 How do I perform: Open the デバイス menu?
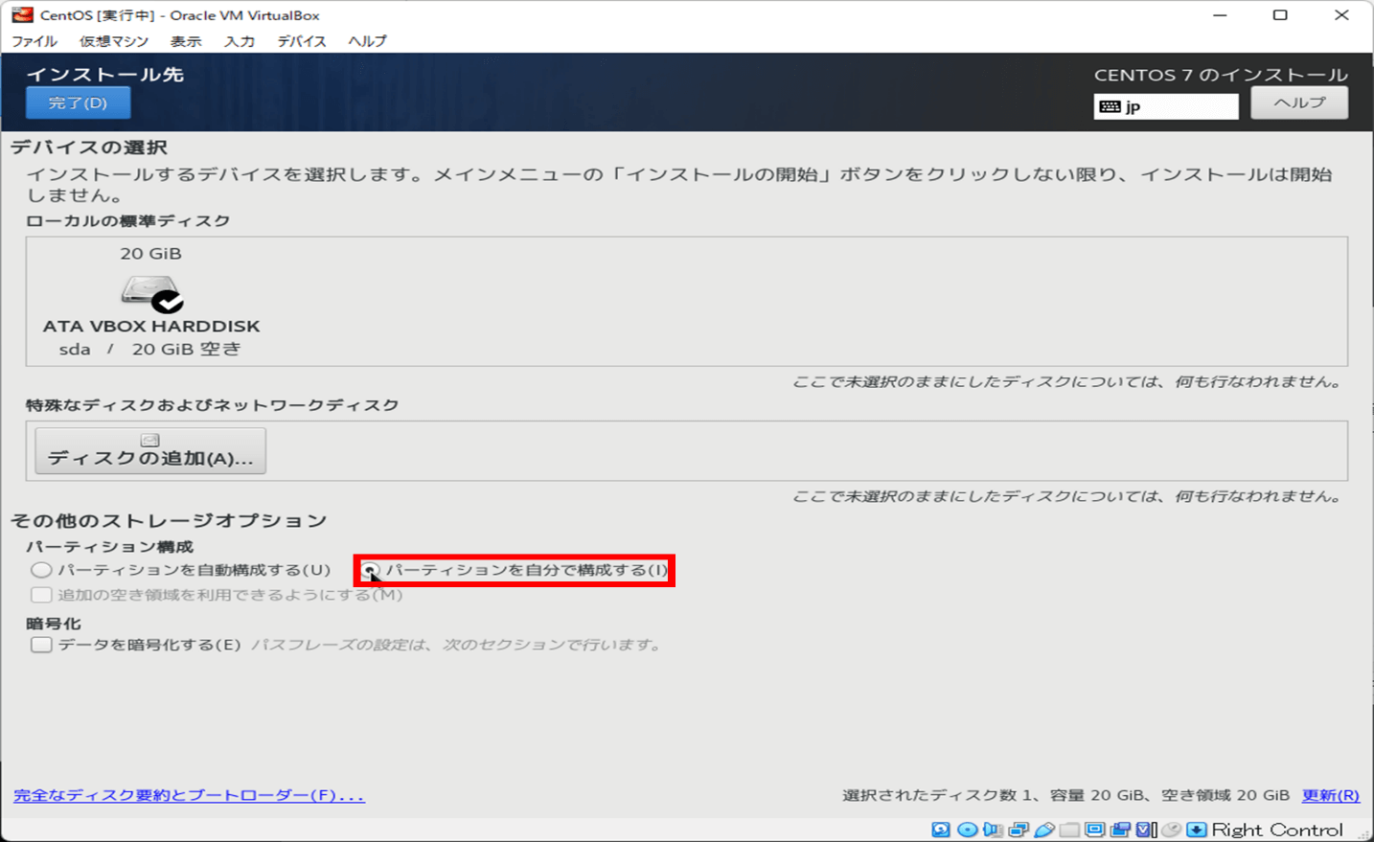point(302,41)
